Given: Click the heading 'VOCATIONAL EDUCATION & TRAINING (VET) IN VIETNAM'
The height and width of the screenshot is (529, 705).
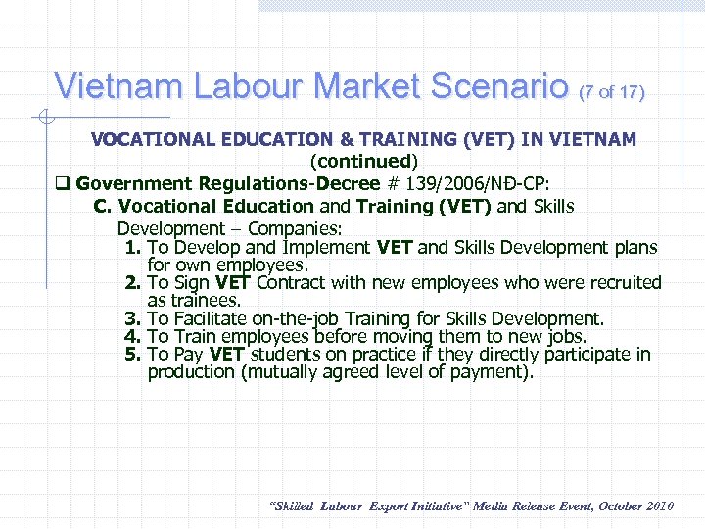Looking at the screenshot, I should coord(363,139).
